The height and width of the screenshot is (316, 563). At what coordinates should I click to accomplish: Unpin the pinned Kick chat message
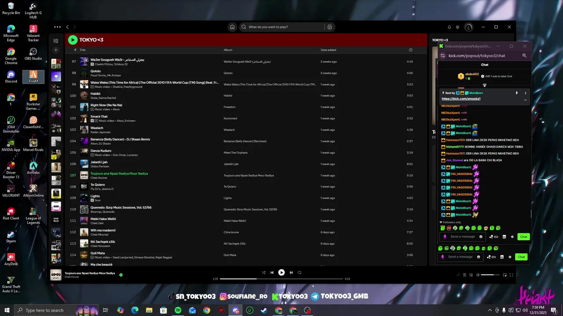point(517,93)
